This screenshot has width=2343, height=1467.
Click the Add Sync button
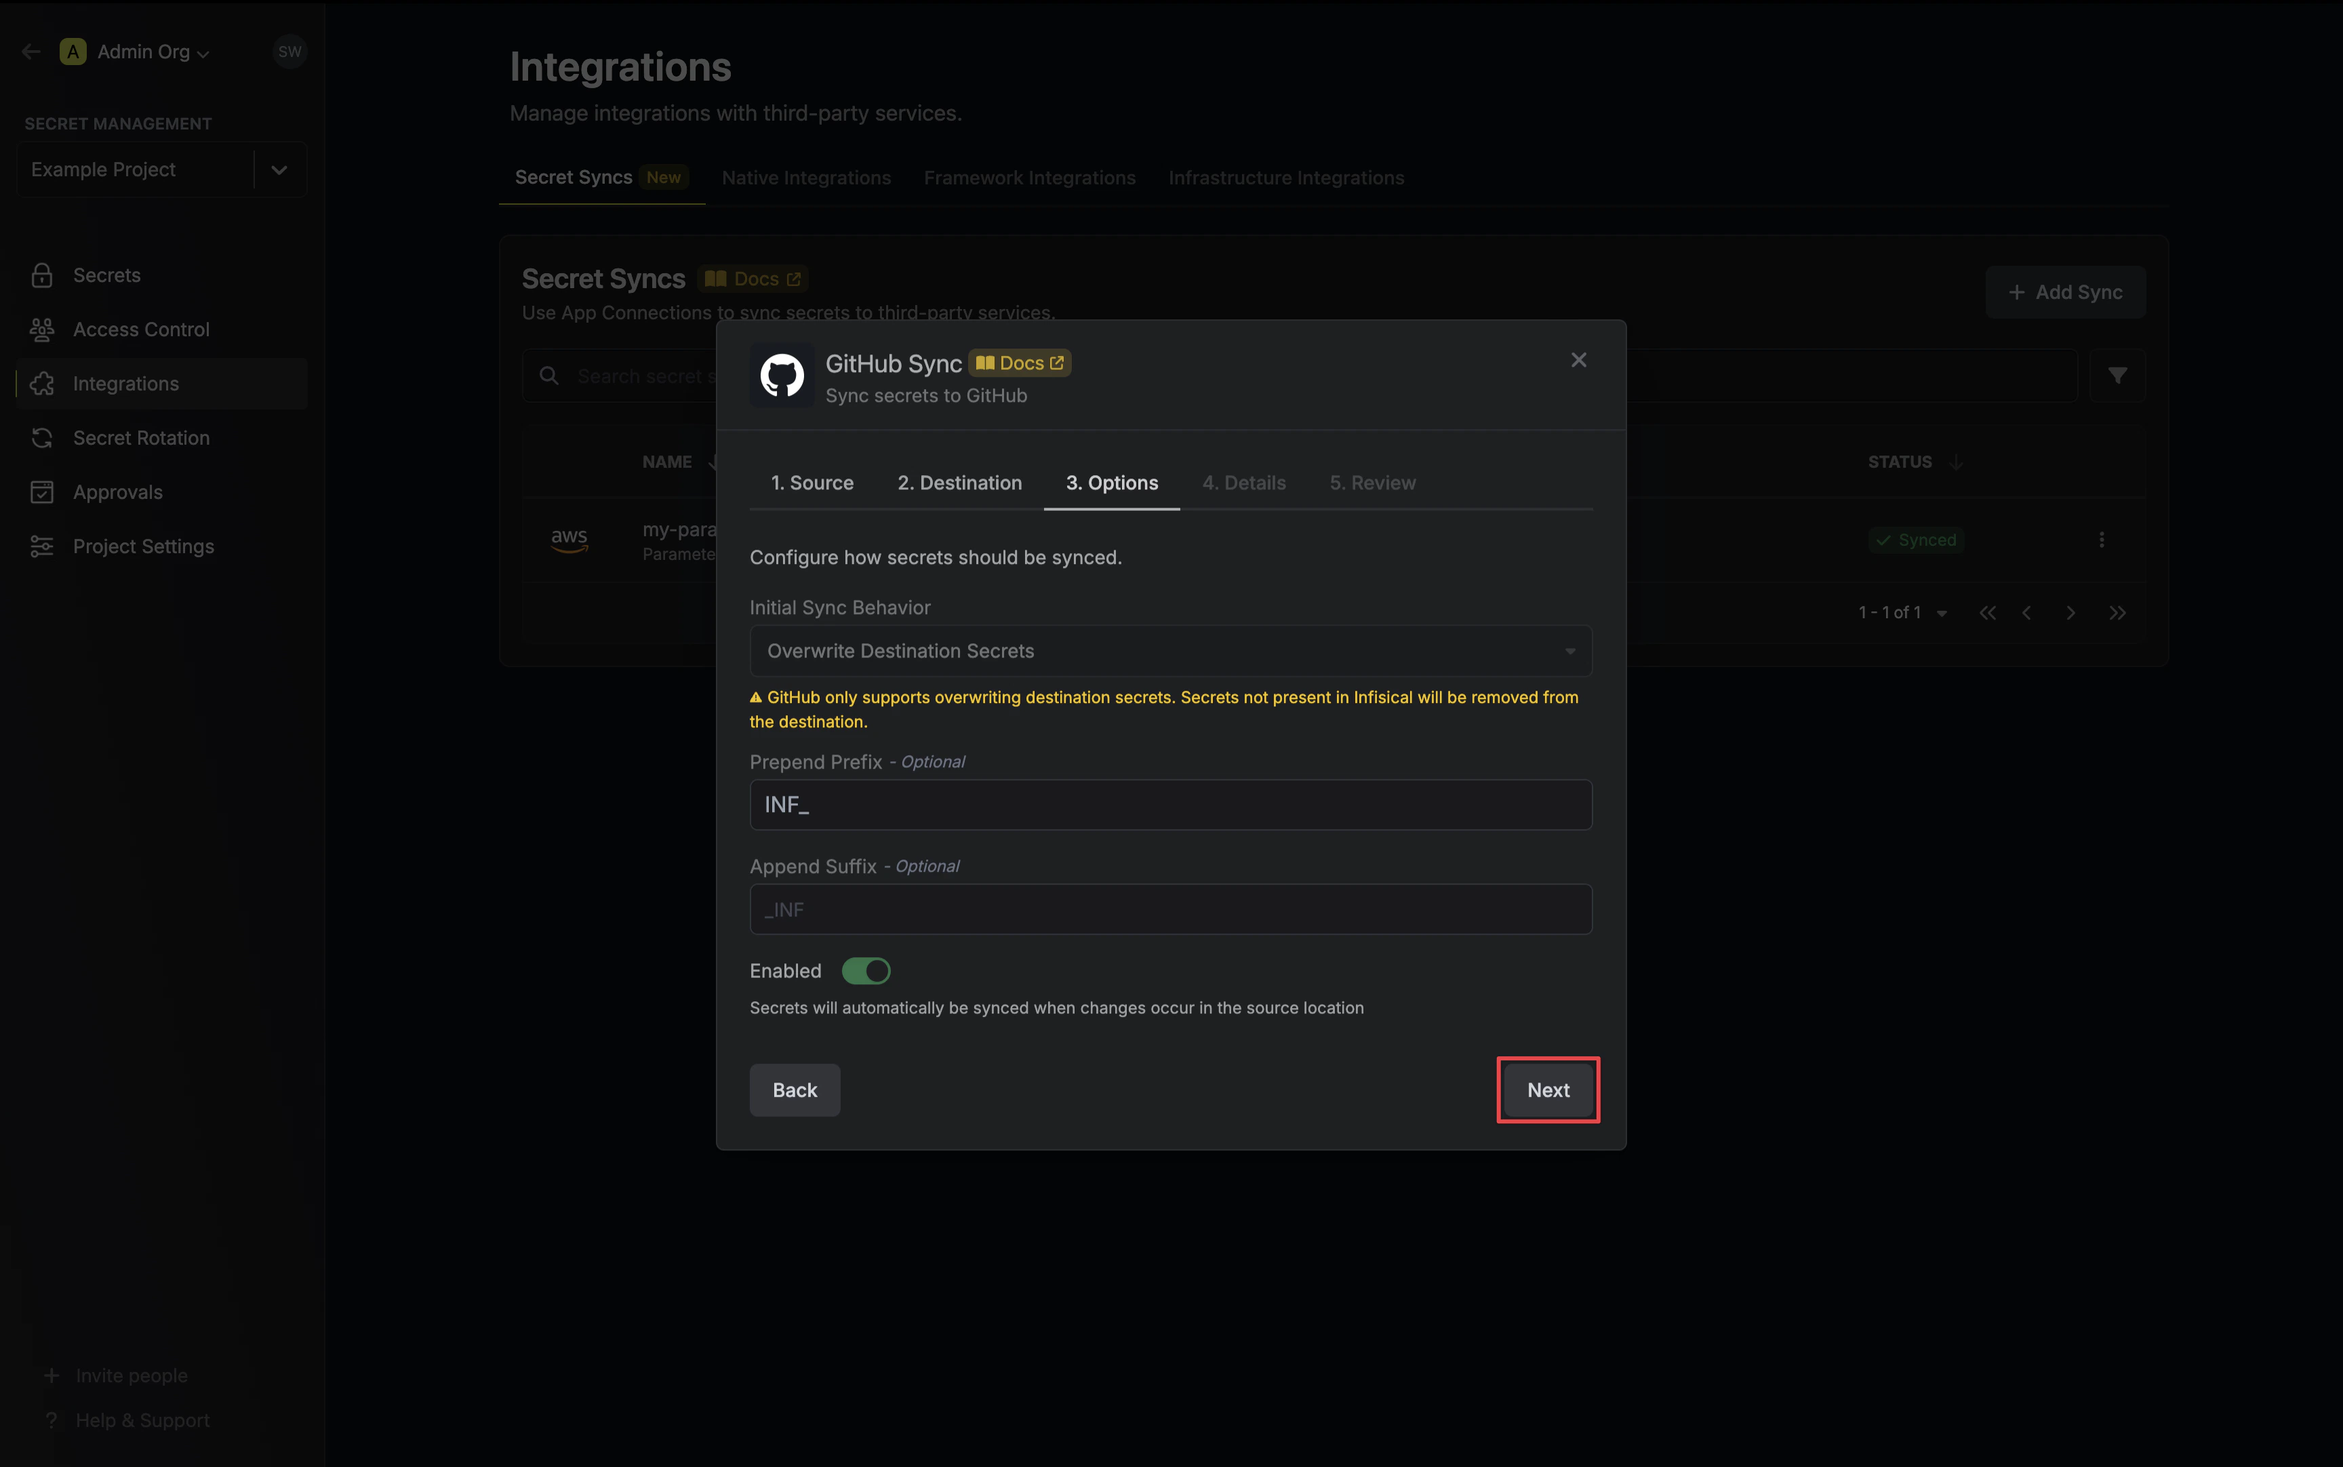(2066, 292)
